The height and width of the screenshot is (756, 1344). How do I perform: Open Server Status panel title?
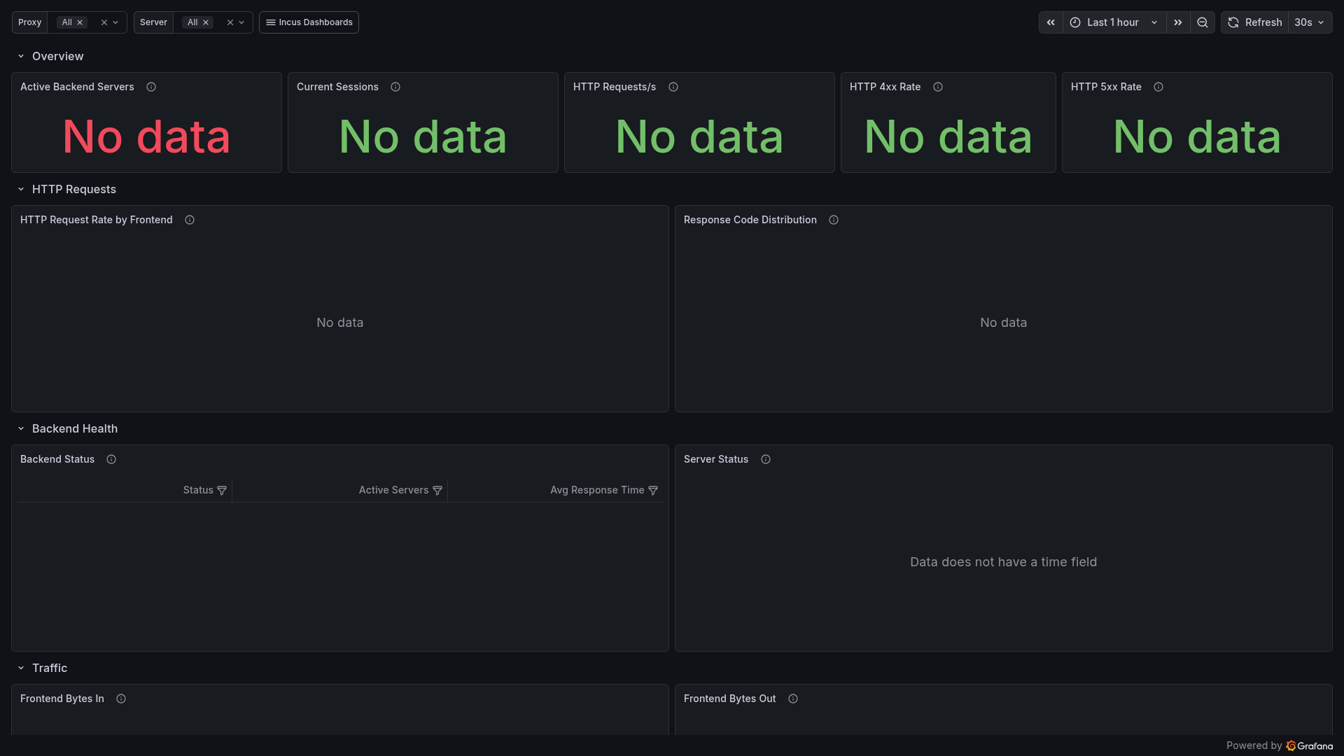pos(716,459)
